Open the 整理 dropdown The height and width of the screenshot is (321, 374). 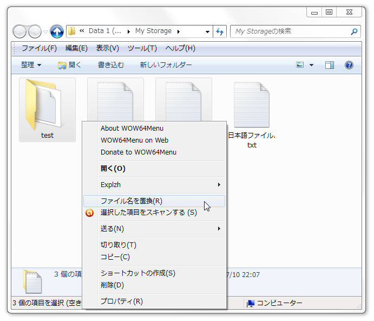(31, 65)
